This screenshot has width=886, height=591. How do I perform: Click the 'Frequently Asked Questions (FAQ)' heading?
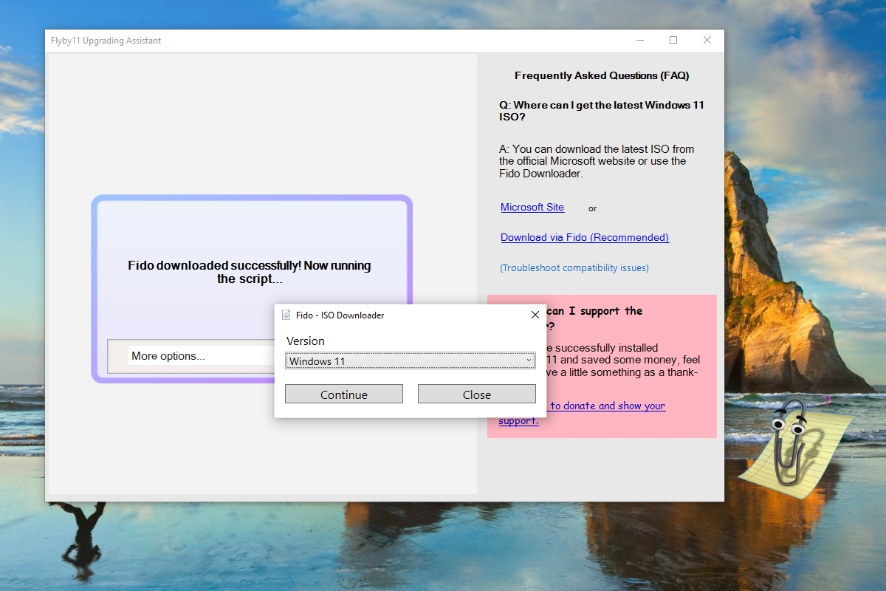pyautogui.click(x=602, y=75)
